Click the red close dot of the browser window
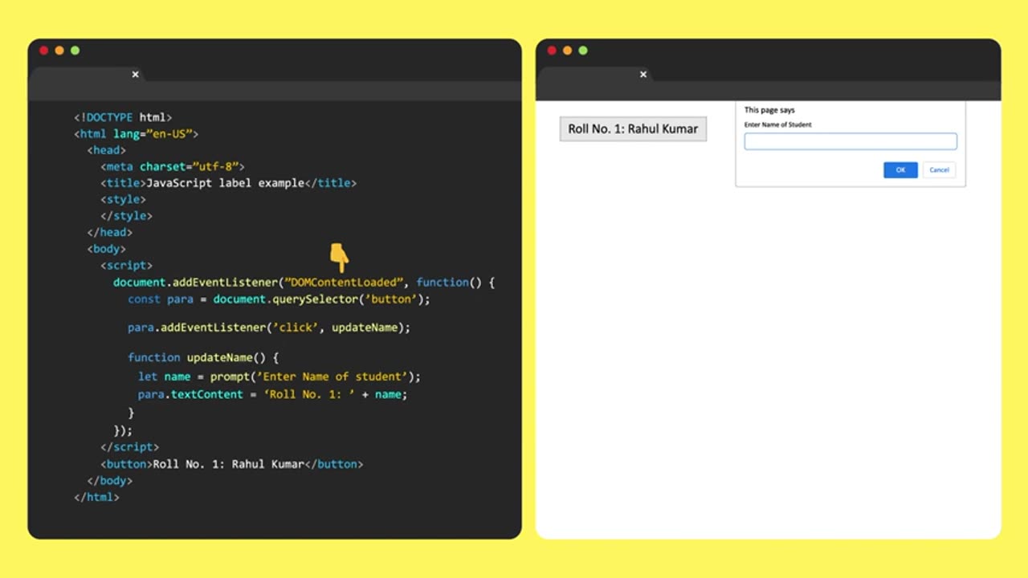 (552, 51)
